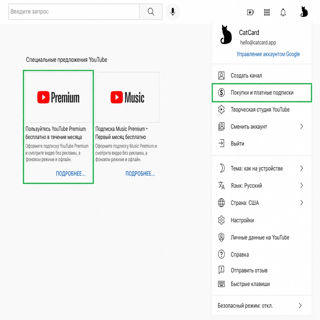Open 'Быстрые клавиши' entry
The image size is (320, 320).
(262, 284)
